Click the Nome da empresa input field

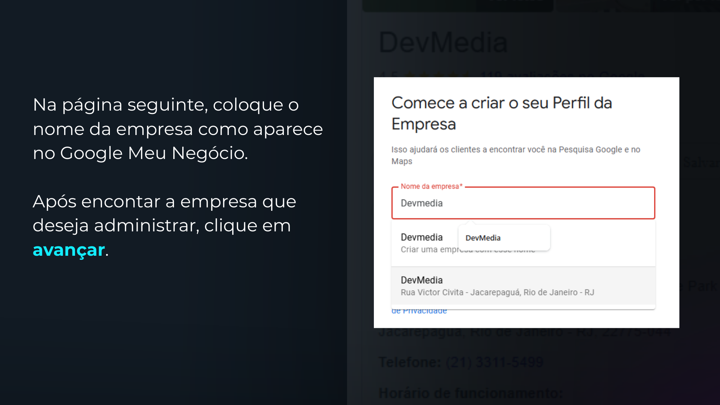coord(523,203)
